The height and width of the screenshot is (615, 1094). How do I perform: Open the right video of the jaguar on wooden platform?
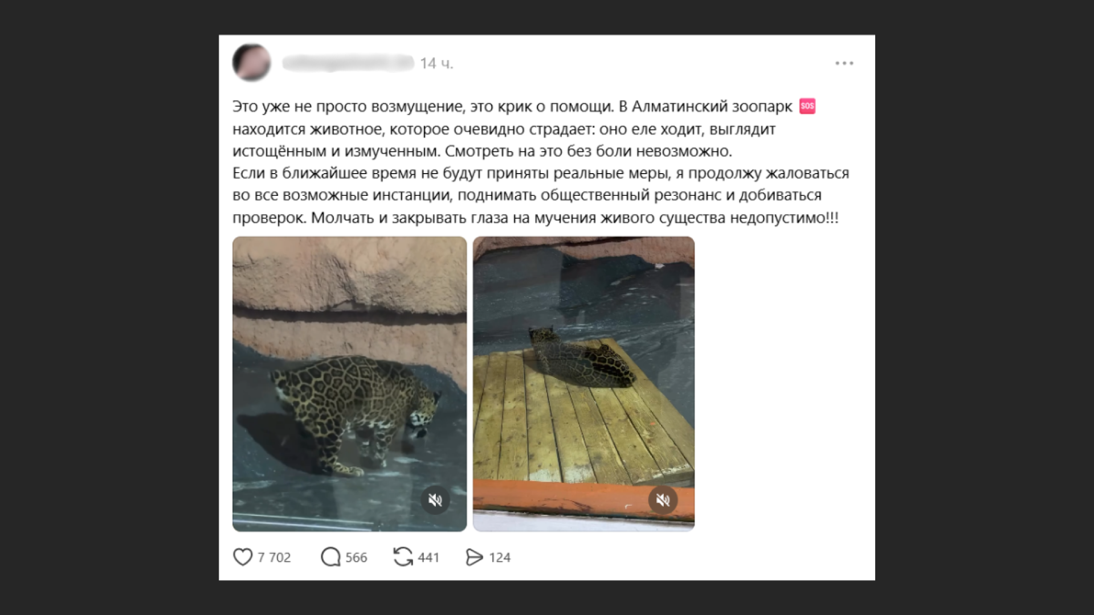pyautogui.click(x=583, y=384)
